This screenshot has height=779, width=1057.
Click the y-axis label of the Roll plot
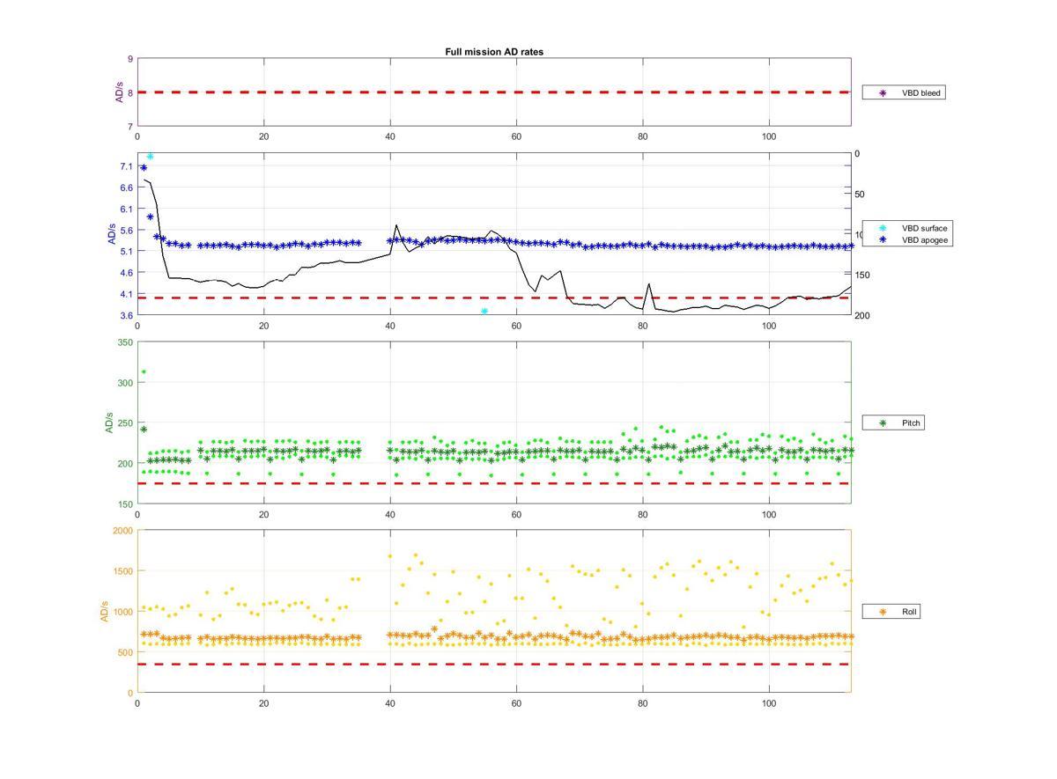point(105,612)
